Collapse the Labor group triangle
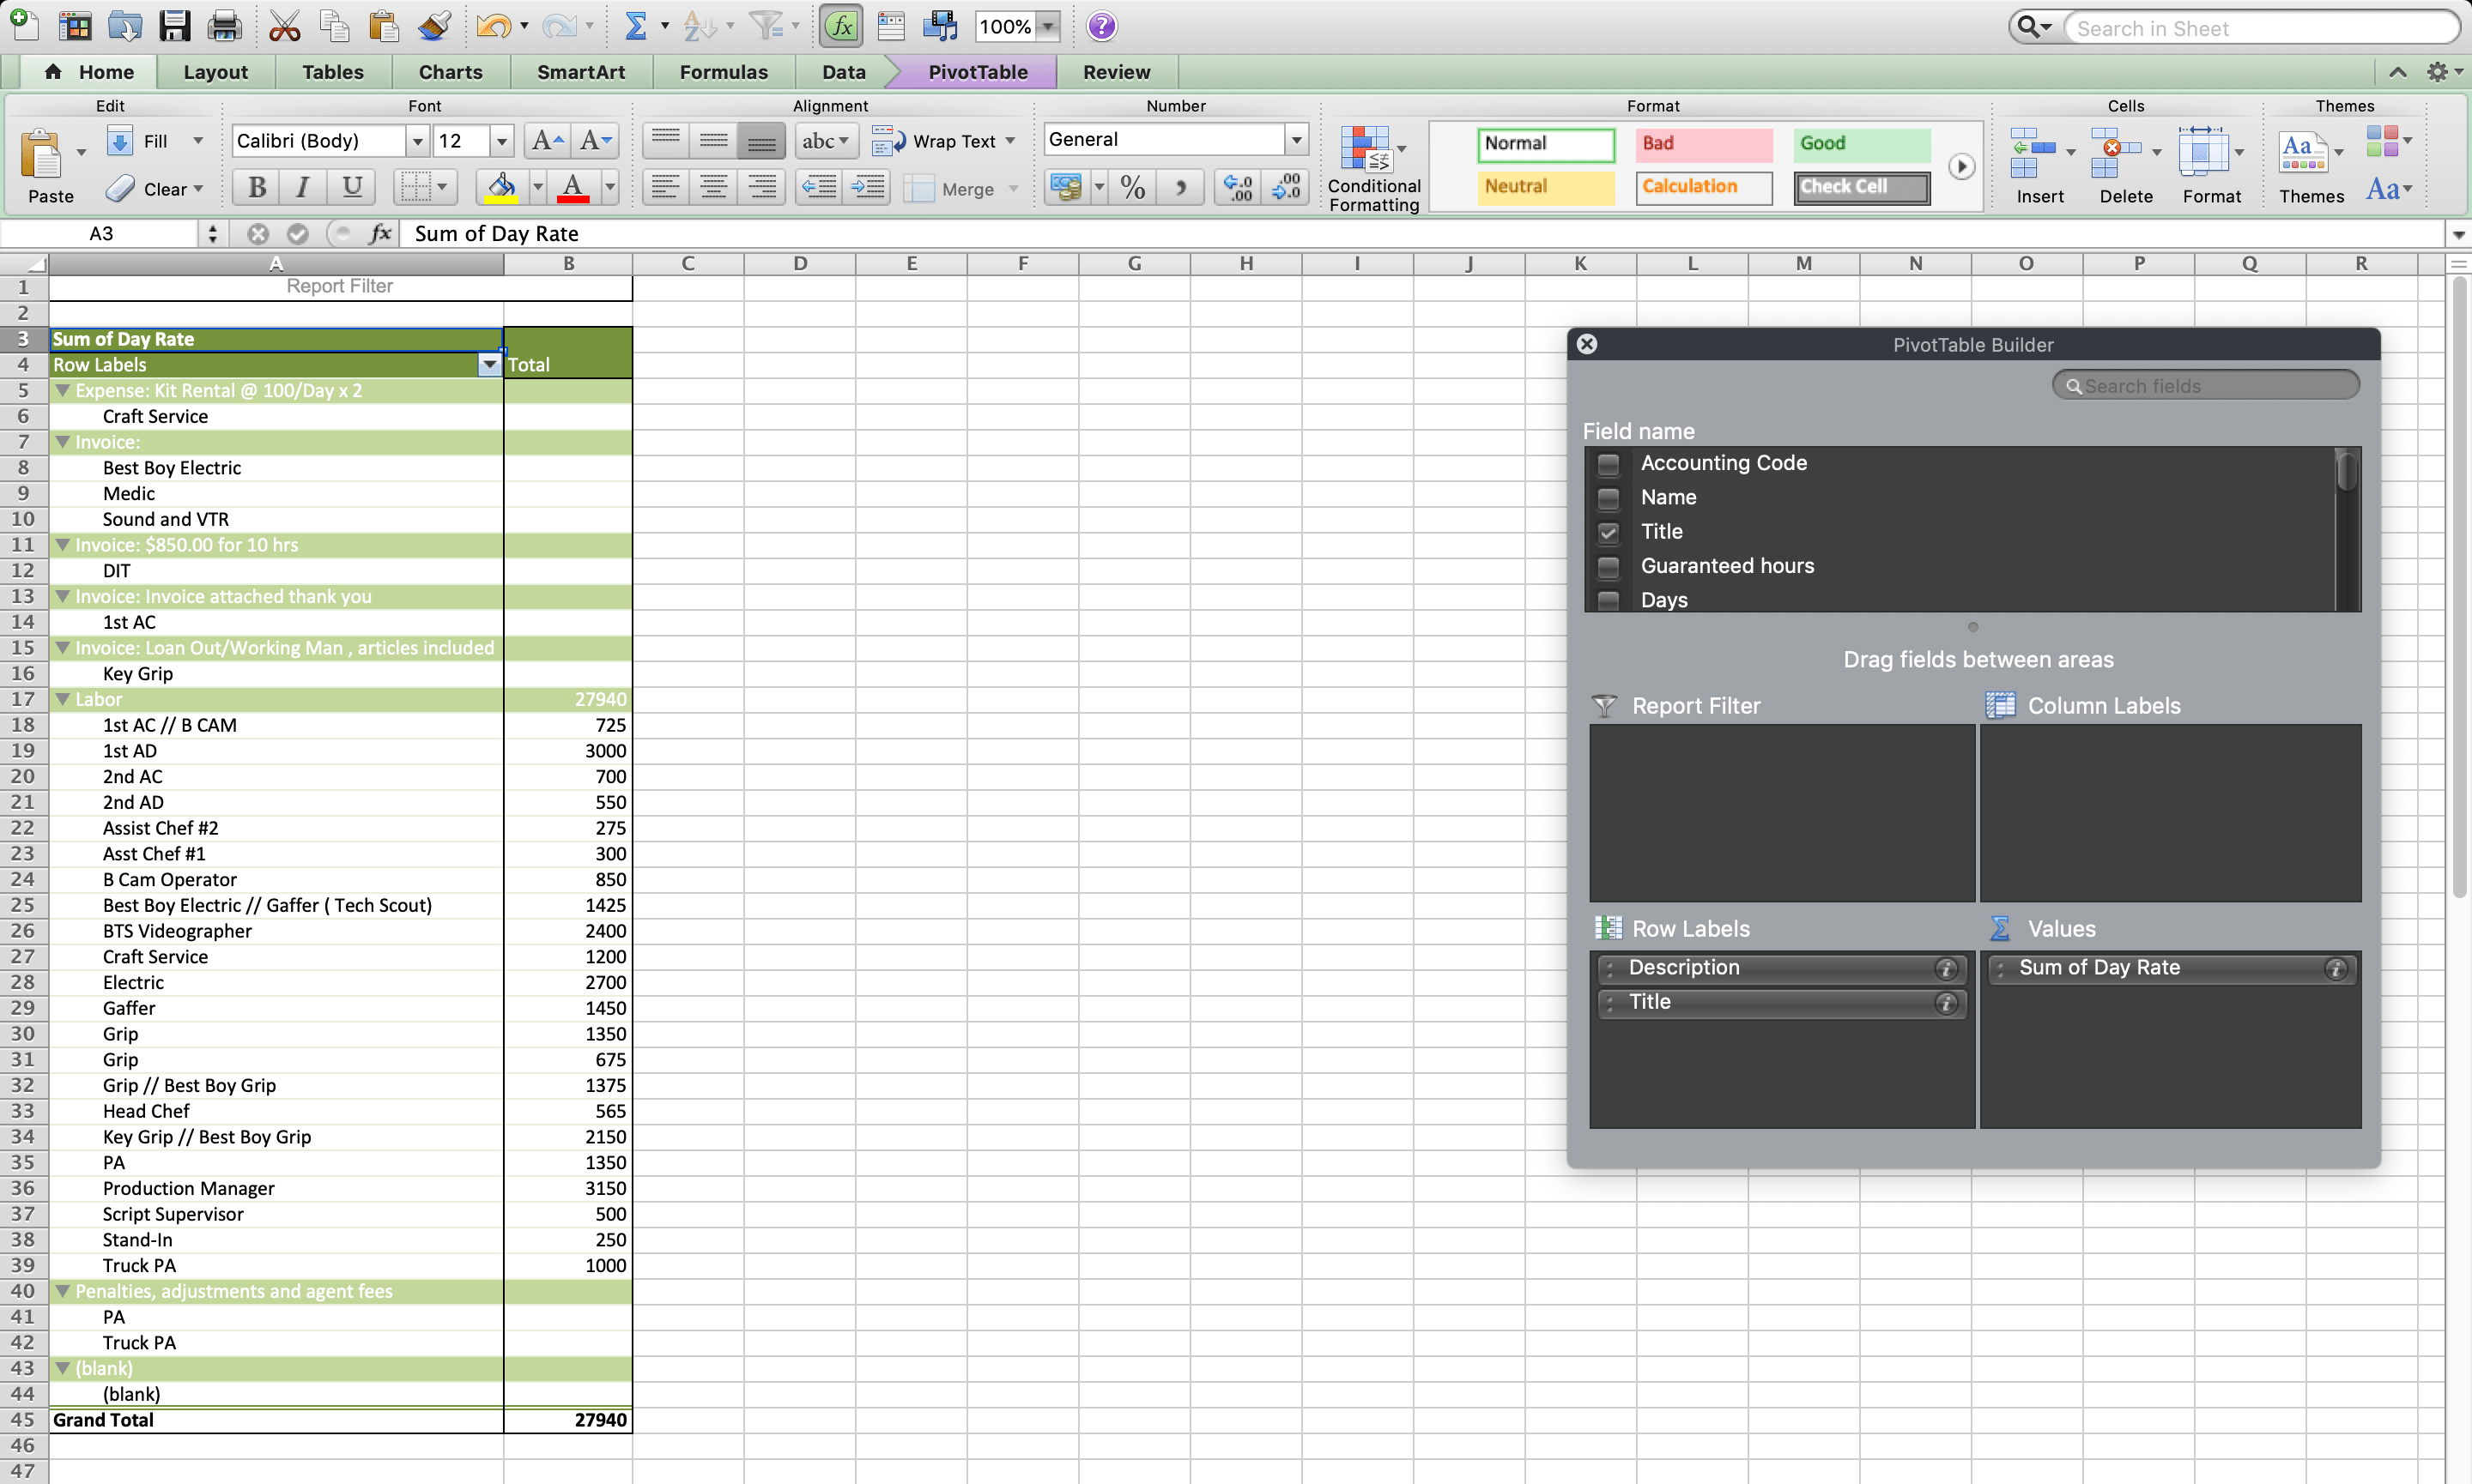This screenshot has height=1484, width=2472. [64, 699]
